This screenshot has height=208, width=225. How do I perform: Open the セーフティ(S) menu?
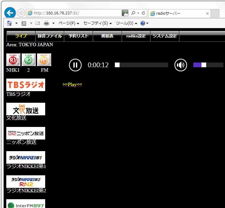[x=98, y=23]
